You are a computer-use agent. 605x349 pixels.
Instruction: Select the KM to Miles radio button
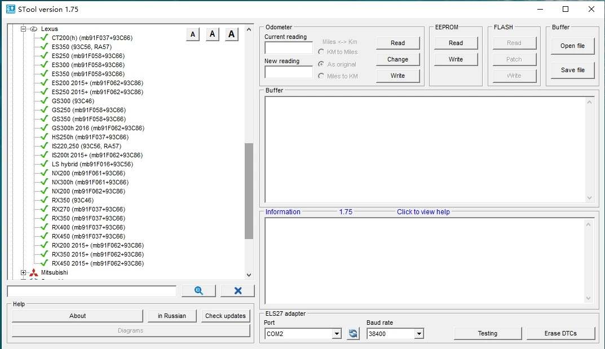click(x=321, y=52)
